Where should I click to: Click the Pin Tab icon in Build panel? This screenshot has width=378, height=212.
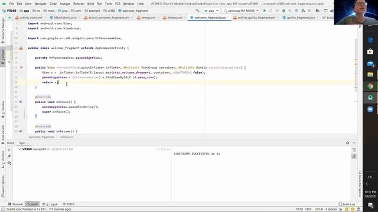pyautogui.click(x=9, y=156)
